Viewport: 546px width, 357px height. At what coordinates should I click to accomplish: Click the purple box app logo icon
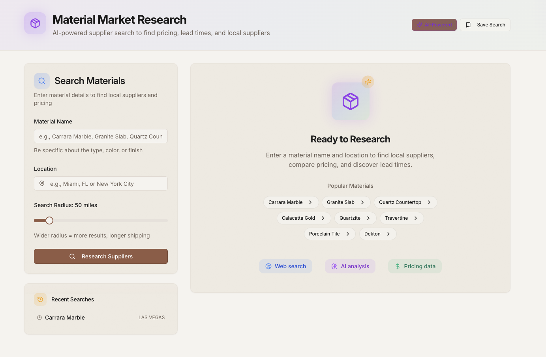pos(35,23)
